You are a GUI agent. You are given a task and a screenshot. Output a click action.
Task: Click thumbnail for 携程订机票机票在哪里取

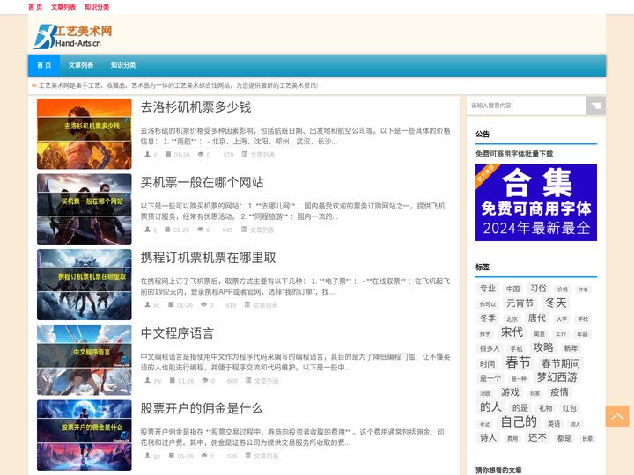85,284
